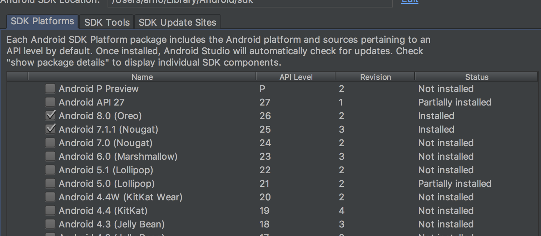This screenshot has height=236, width=541.
Task: Select the 'Android 6.0 (Marshmallow)' row name
Action: [118, 157]
